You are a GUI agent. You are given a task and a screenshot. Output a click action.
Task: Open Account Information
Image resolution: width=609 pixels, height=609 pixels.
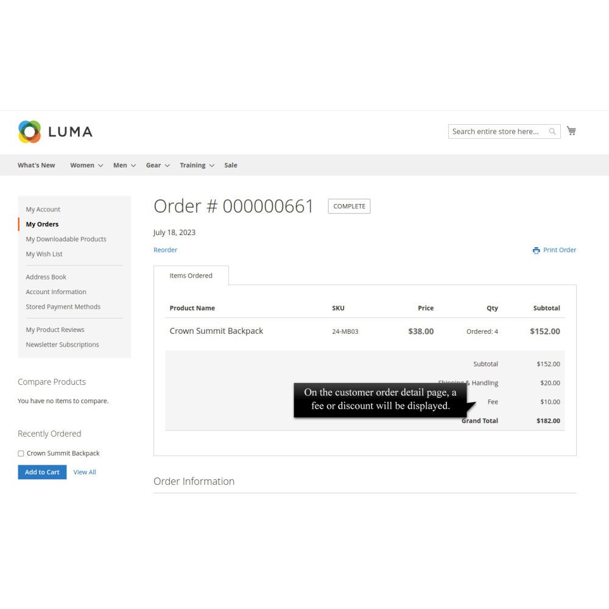pos(56,292)
